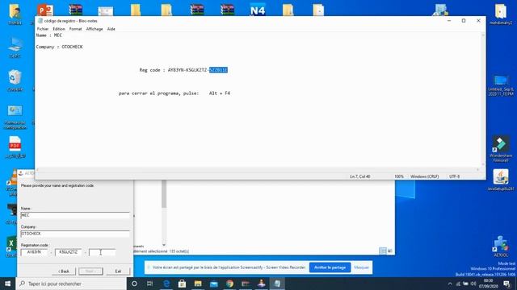Click the 100% zoom status in Notepad

399,176
